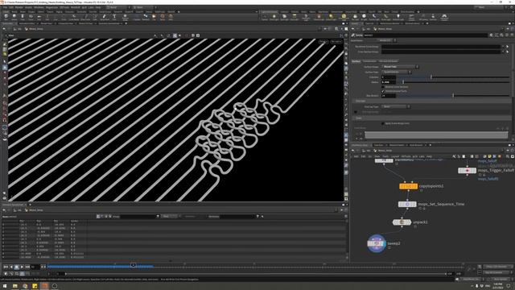
Task: Open the File menu
Action: tap(6, 7)
